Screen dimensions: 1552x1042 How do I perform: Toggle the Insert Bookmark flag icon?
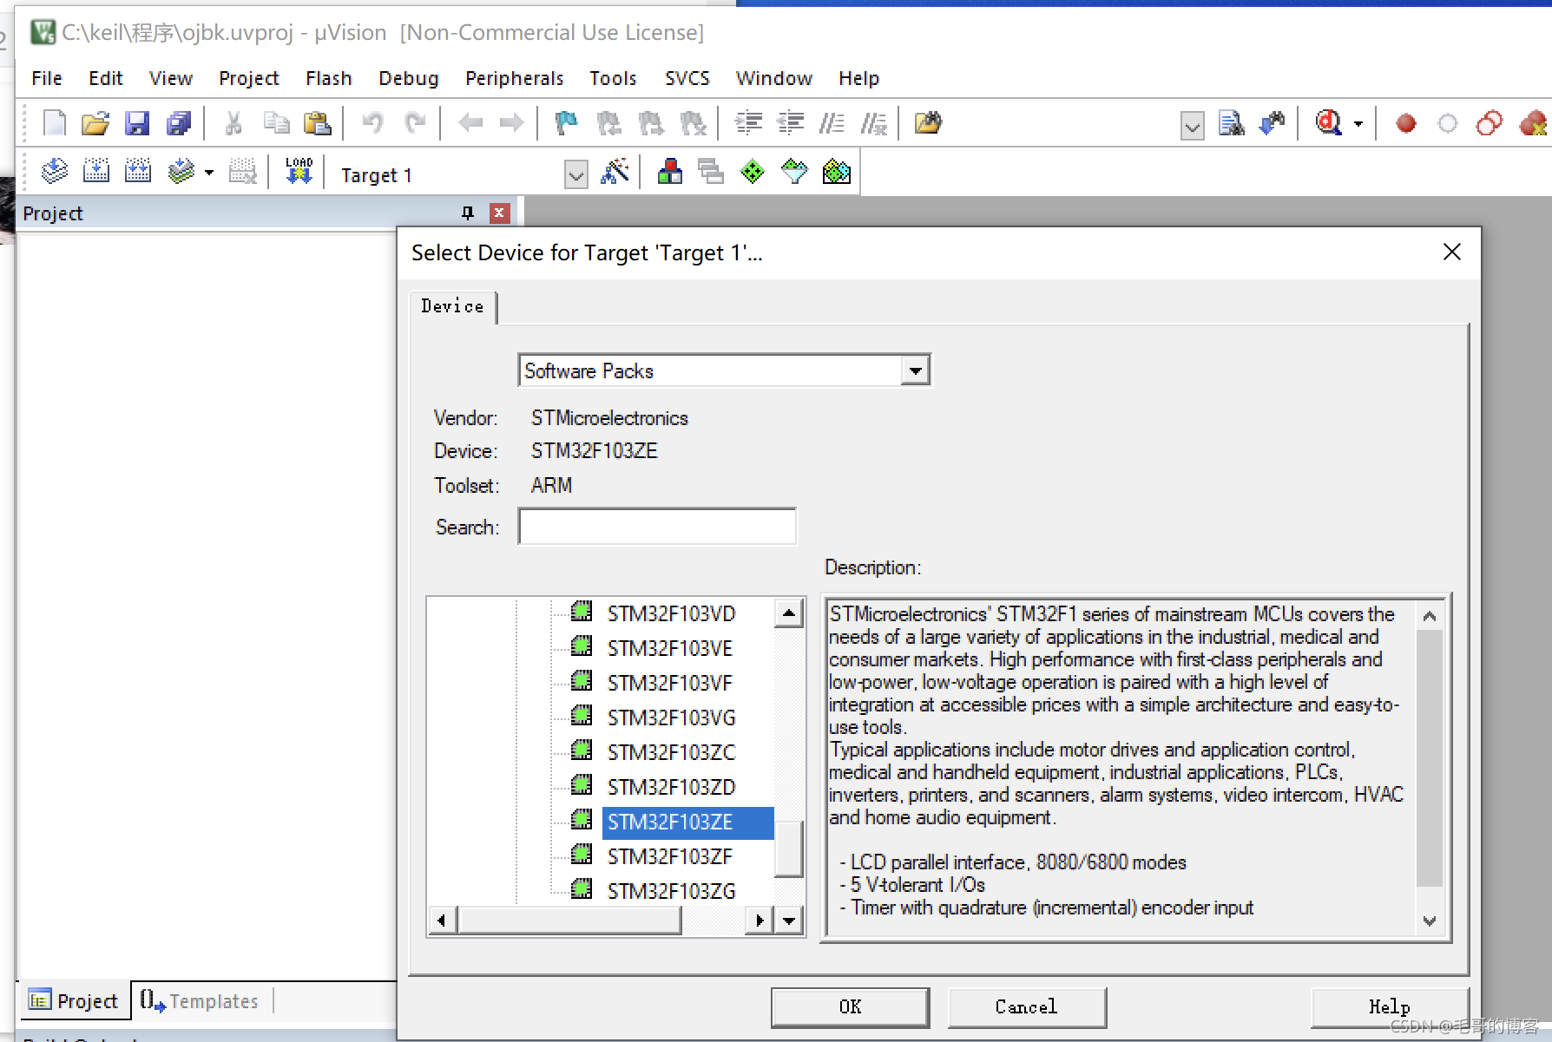click(566, 123)
